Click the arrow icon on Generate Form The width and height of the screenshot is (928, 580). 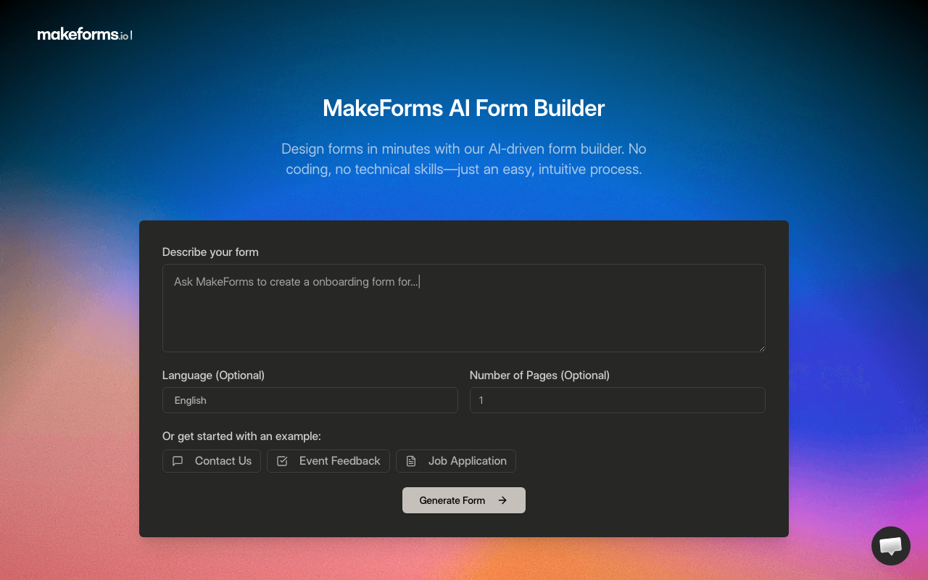pos(502,500)
